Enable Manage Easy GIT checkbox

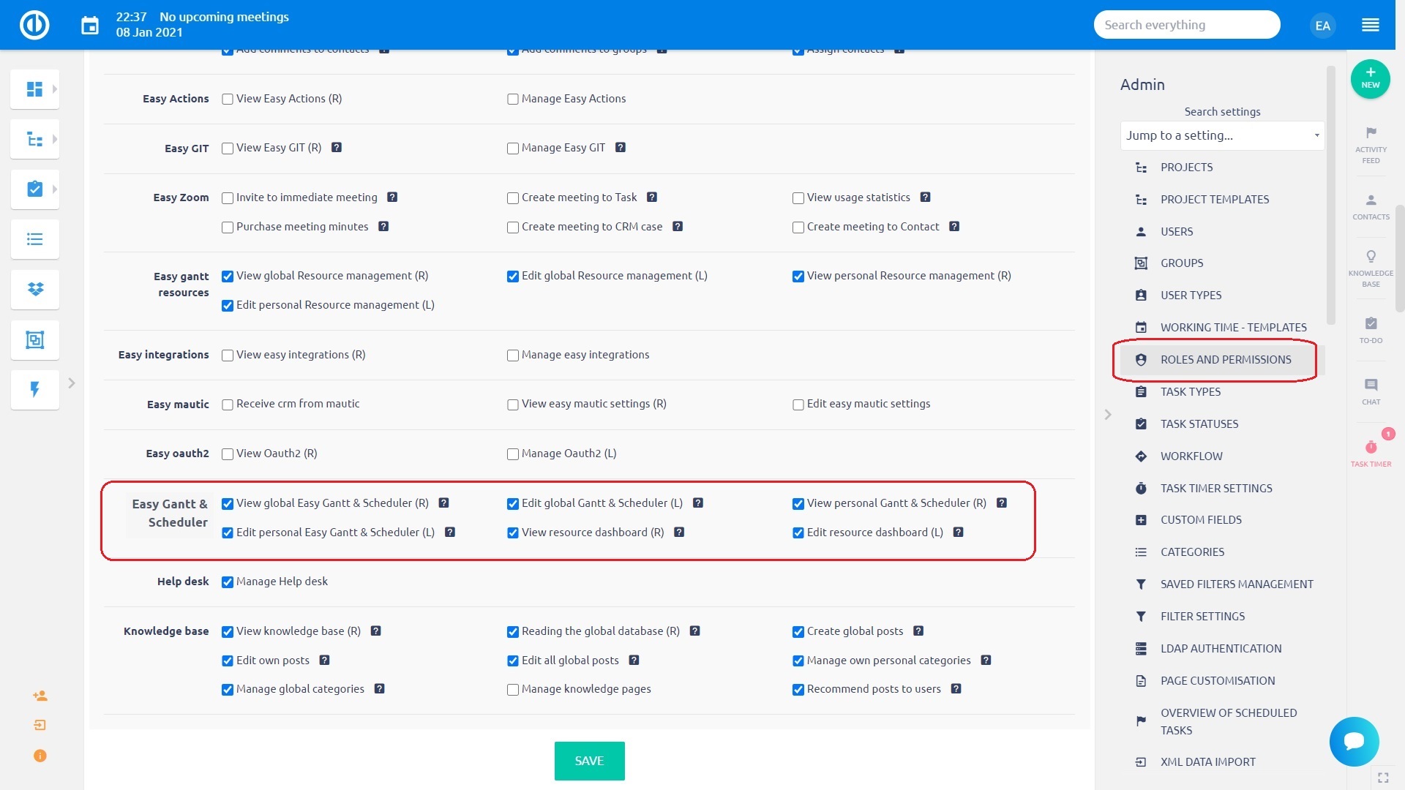[513, 148]
